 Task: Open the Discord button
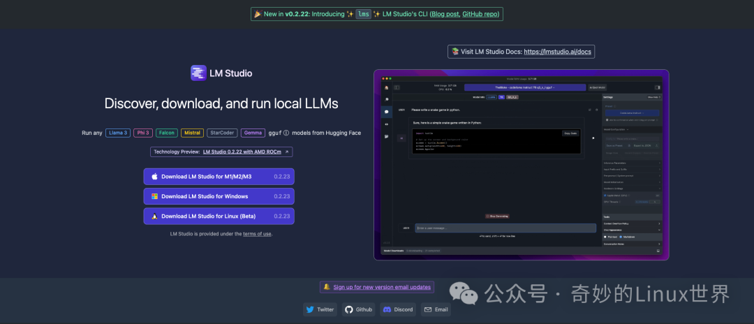[x=399, y=309]
